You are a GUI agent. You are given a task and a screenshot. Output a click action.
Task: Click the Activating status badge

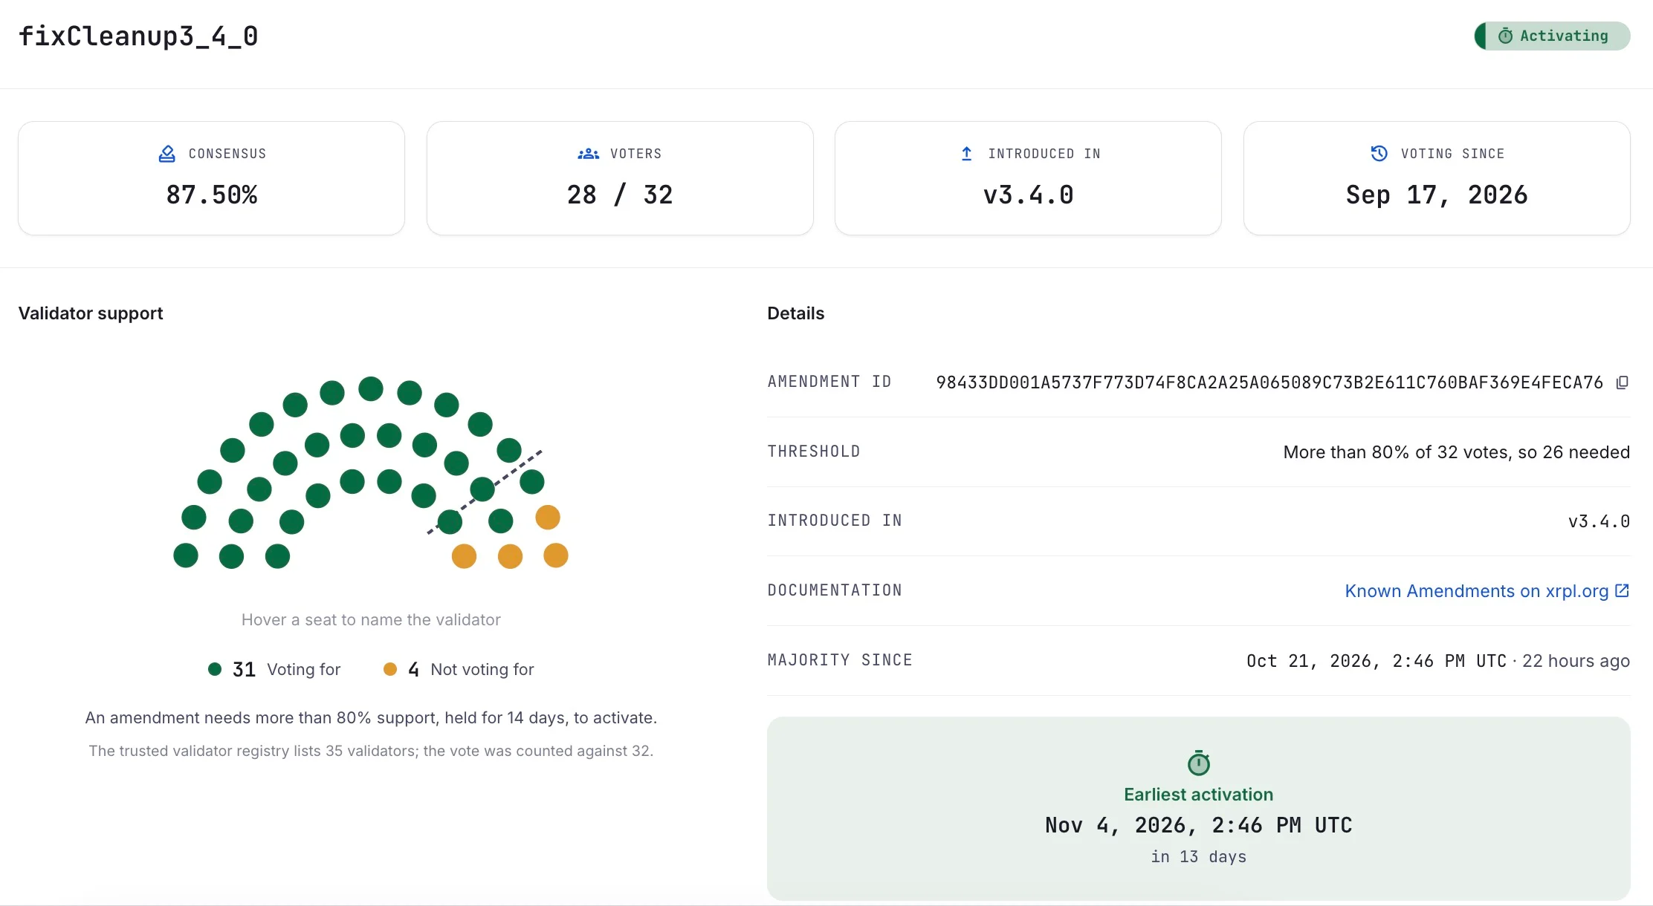(x=1552, y=36)
